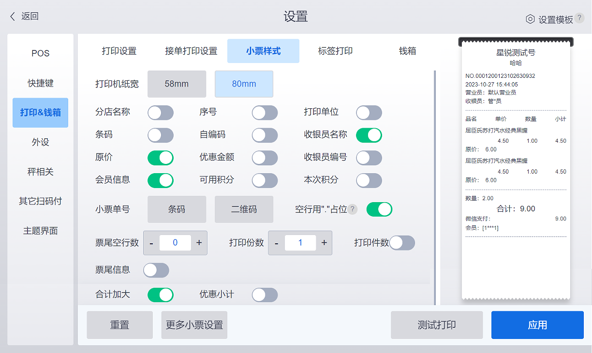Select 58mm paper width
Viewport: 592px width, 353px height.
pyautogui.click(x=177, y=84)
